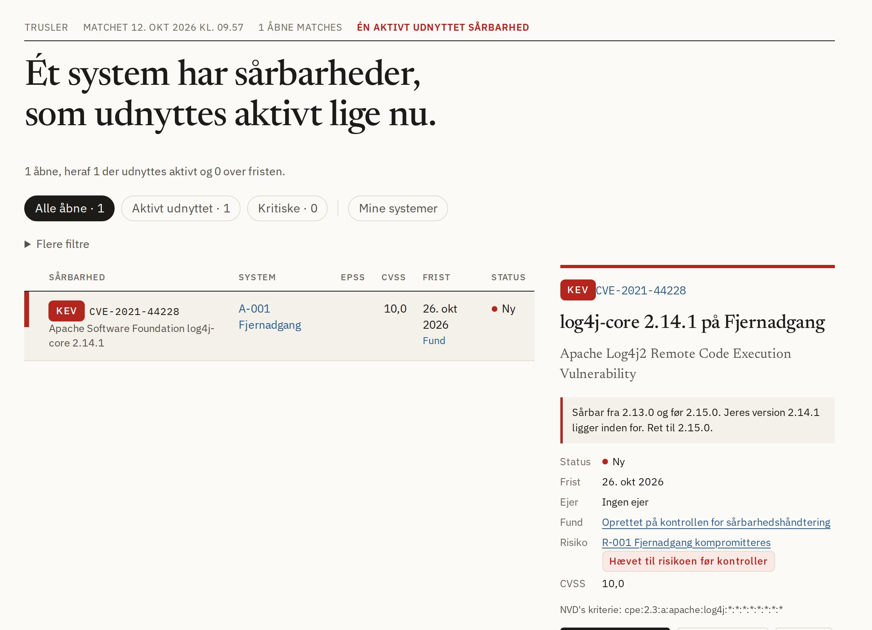This screenshot has height=630, width=872.
Task: Click the KEV badge in the table row
Action: pyautogui.click(x=67, y=311)
